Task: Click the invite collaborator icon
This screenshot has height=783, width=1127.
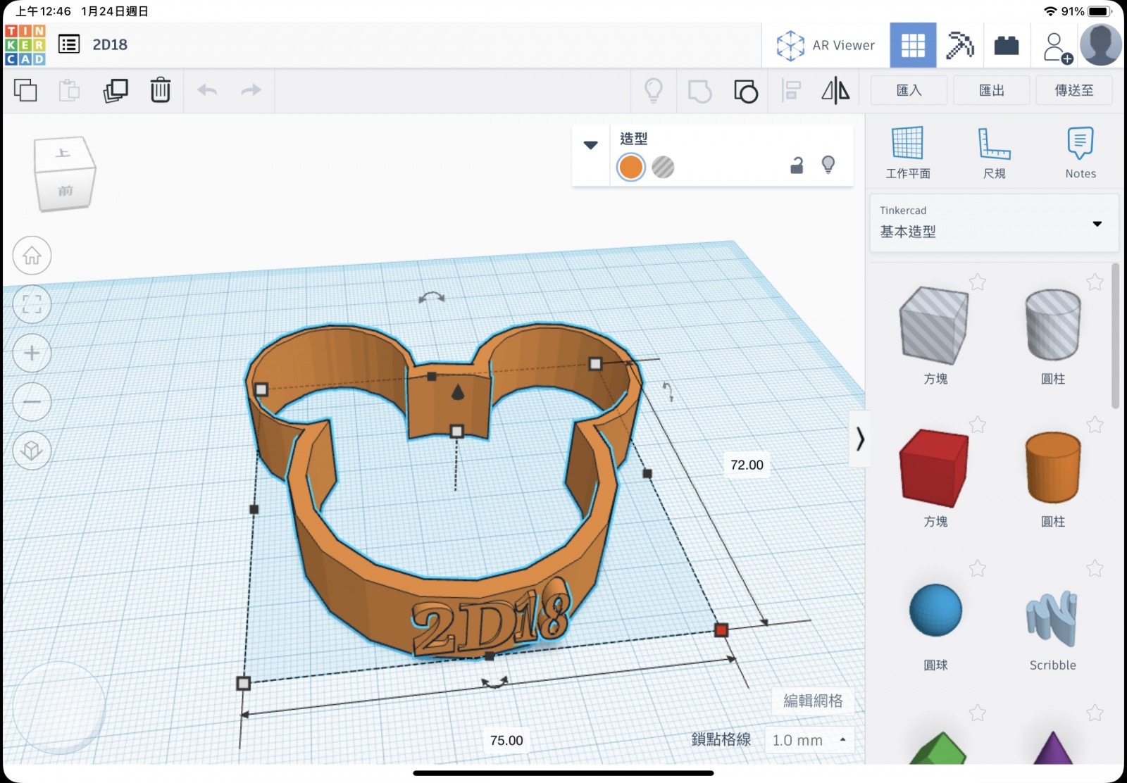Action: pos(1057,48)
